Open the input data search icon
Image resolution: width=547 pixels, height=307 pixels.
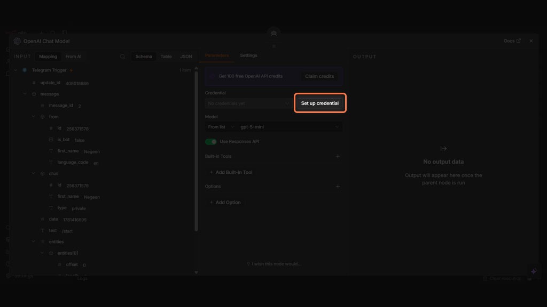[x=122, y=56]
